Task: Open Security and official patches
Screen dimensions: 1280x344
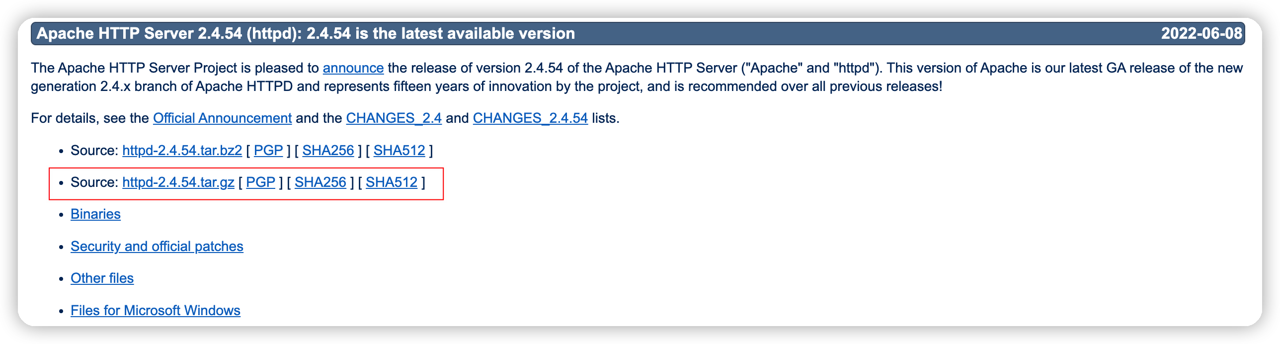Action: tap(157, 246)
